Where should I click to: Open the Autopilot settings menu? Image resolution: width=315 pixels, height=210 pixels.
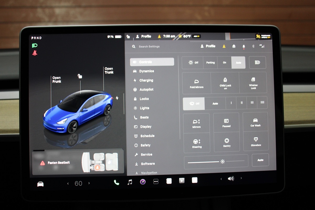pos(146,90)
